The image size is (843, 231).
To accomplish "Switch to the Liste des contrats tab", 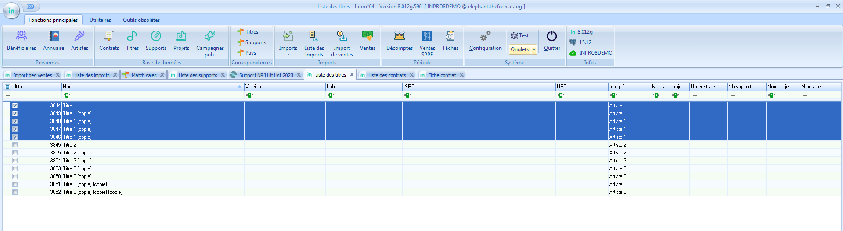I will [387, 75].
